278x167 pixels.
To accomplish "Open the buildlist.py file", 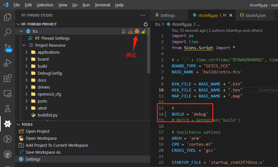I will (48, 115).
